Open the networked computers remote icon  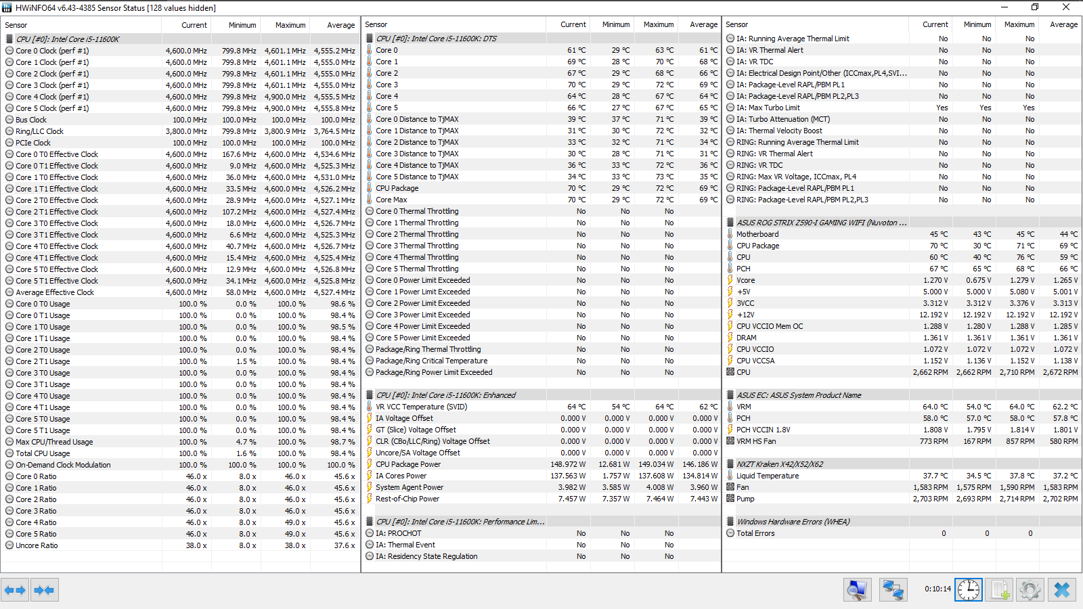[x=893, y=590]
